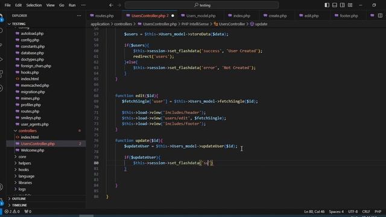Open the Edit menu
386x217 pixels.
pyautogui.click(x=18, y=5)
